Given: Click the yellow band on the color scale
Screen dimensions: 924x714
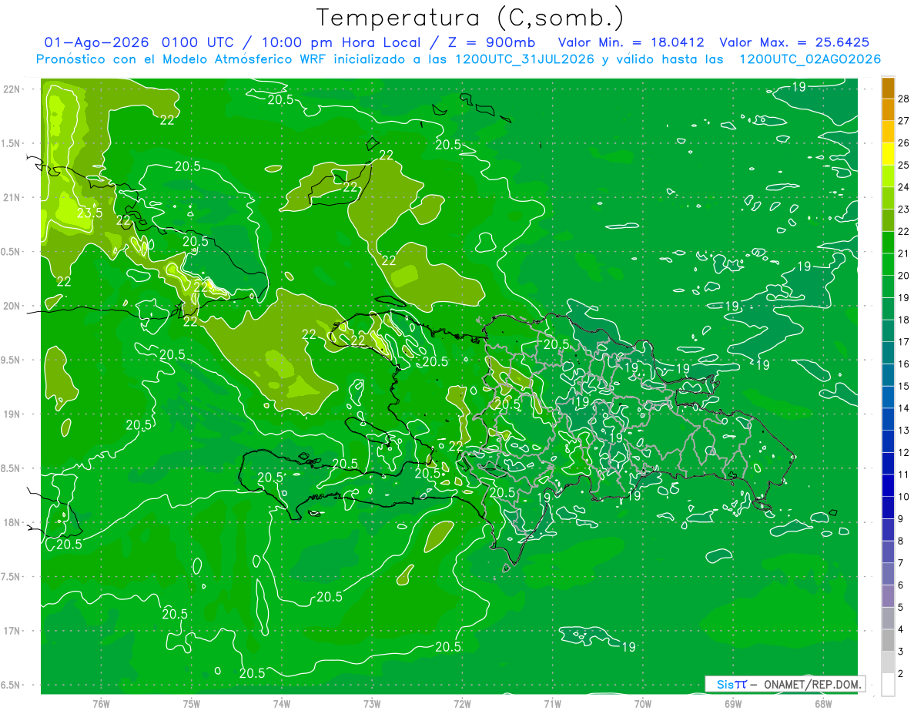Looking at the screenshot, I should 889,154.
